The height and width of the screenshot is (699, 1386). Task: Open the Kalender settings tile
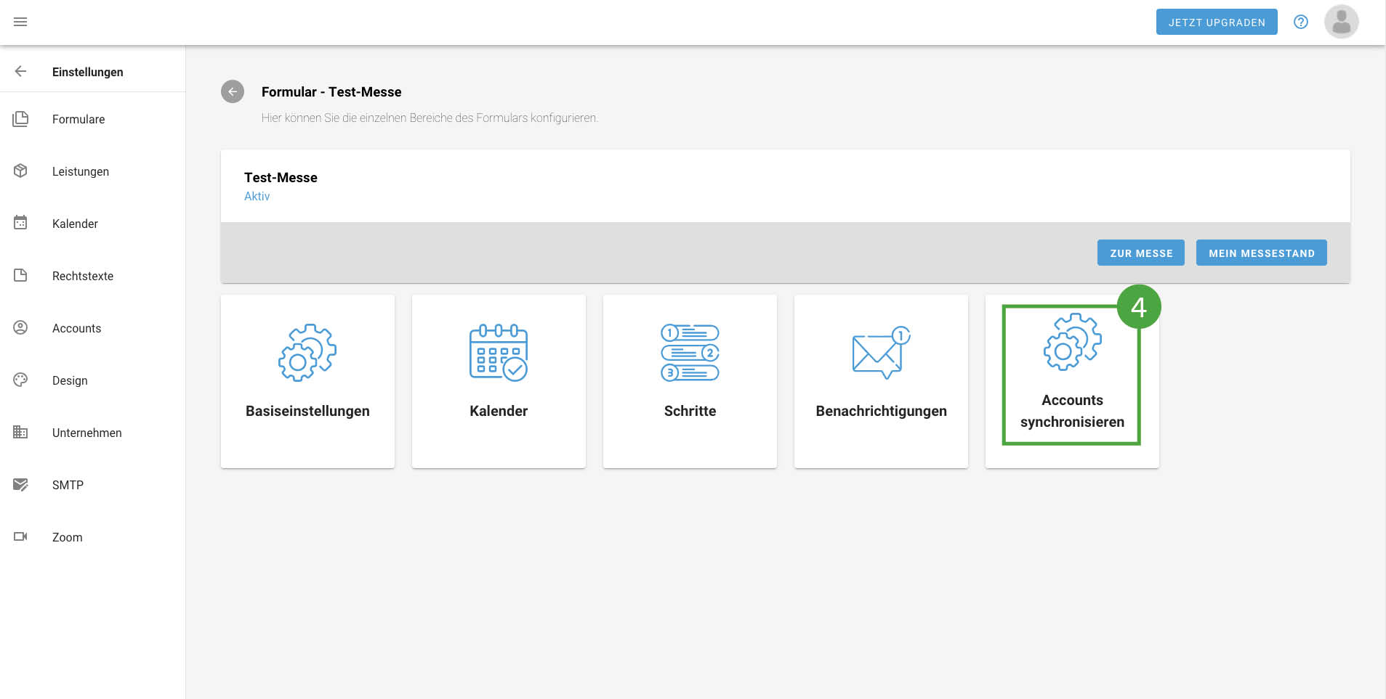point(499,381)
